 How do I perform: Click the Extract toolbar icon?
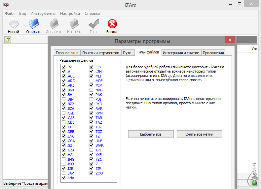74,24
